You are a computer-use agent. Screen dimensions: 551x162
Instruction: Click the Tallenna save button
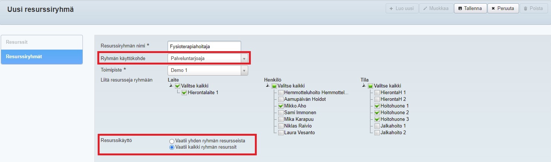tap(470, 9)
